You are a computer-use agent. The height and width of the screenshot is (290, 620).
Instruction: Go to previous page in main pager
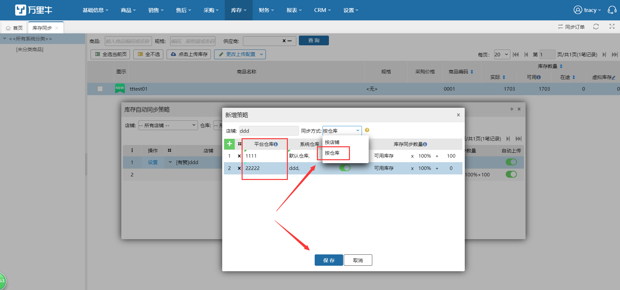[x=526, y=54]
